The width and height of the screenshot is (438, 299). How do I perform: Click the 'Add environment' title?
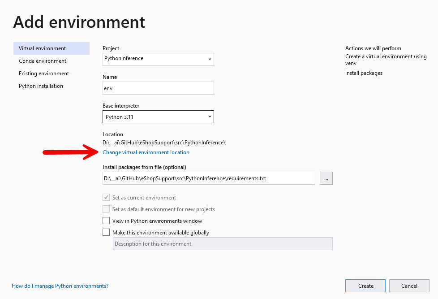(79, 22)
